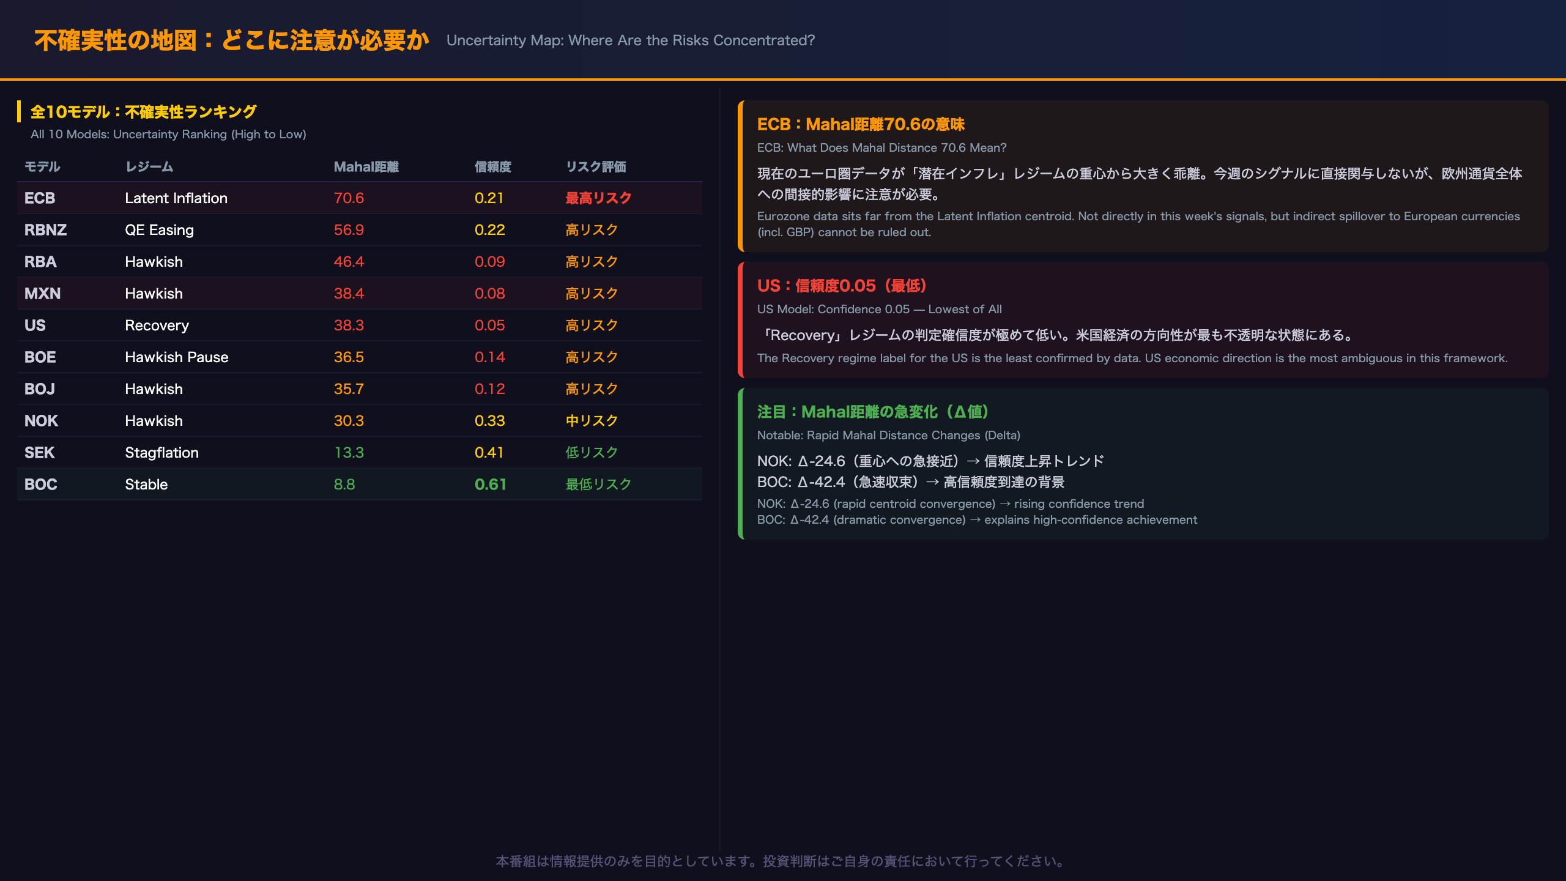Click Mahal distance value 35.7
The height and width of the screenshot is (881, 1566).
click(x=349, y=389)
